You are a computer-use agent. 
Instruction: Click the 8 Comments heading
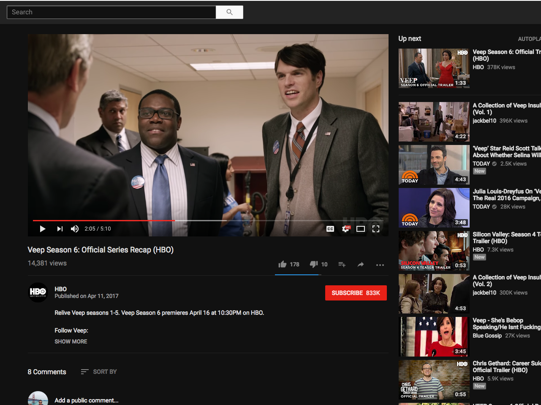(x=47, y=372)
